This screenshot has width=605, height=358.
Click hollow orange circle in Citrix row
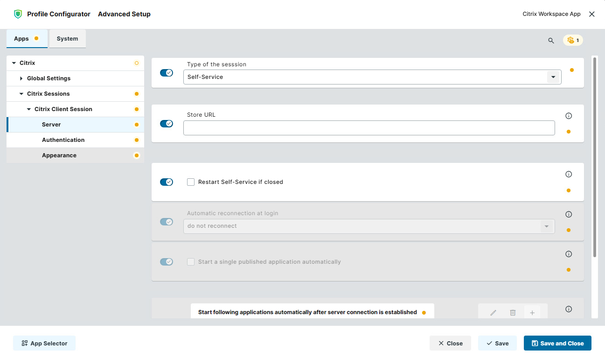coord(136,63)
